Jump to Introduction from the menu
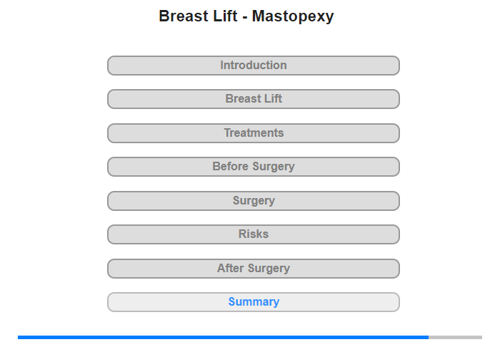500x342 pixels. [254, 66]
